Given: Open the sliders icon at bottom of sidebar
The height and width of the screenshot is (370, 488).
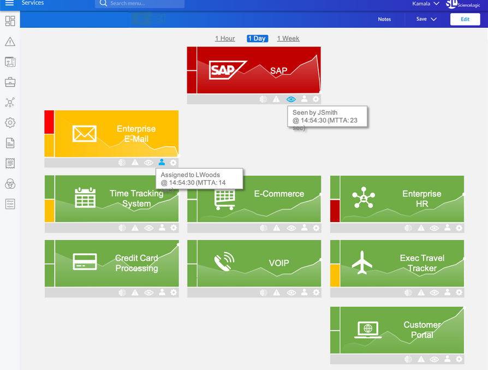Looking at the screenshot, I should [x=10, y=204].
